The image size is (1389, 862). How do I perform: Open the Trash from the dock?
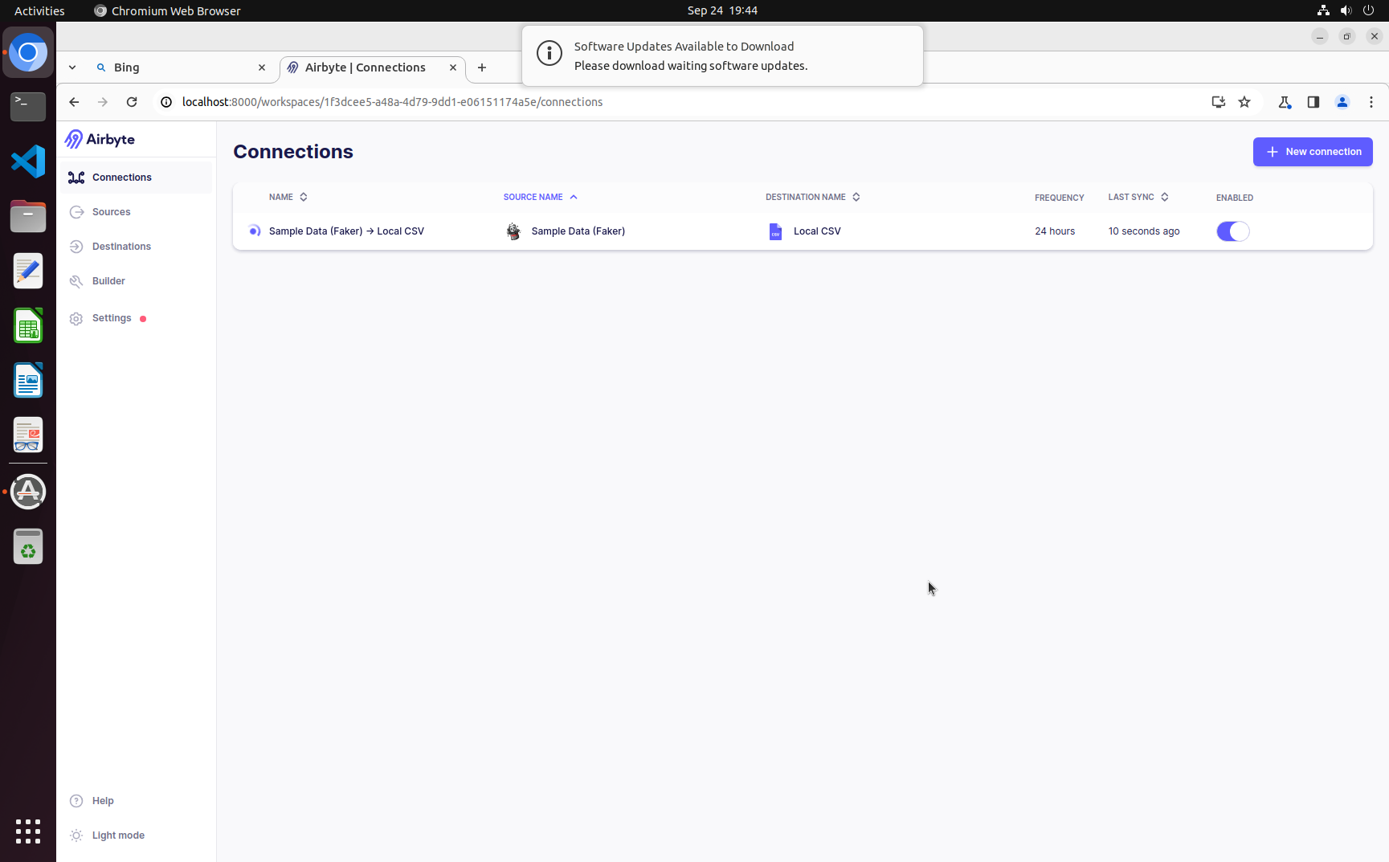click(28, 546)
